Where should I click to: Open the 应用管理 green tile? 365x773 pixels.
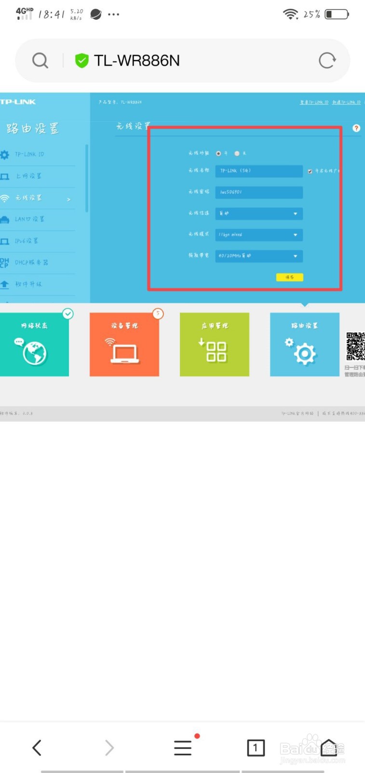[215, 344]
